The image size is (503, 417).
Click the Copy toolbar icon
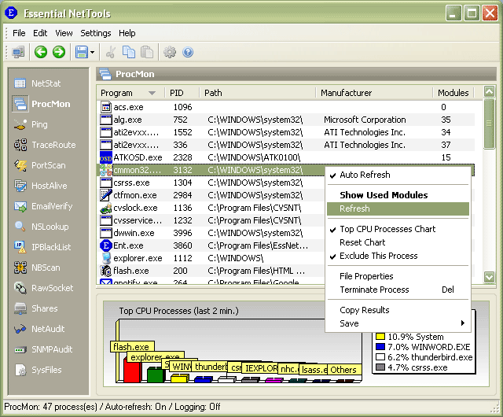click(129, 52)
